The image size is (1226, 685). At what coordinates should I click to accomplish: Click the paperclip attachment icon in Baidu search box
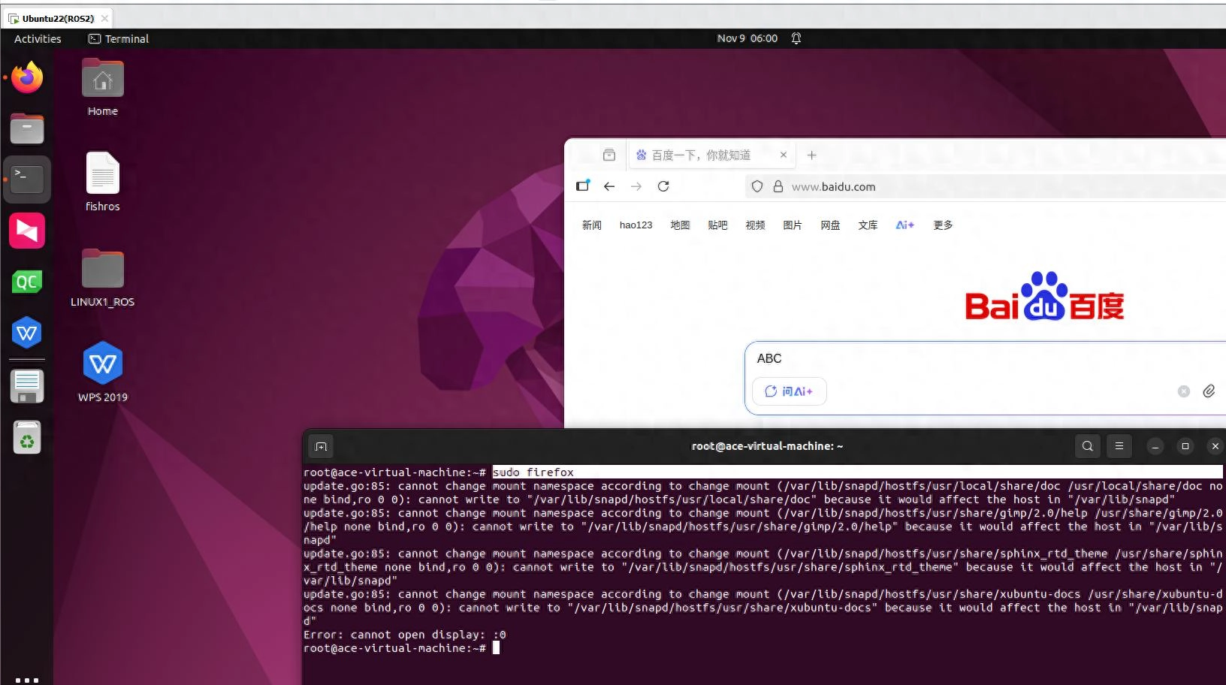click(x=1209, y=391)
